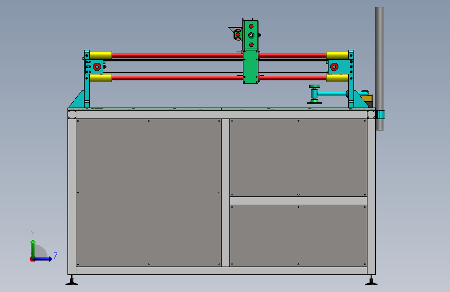Image resolution: width=450 pixels, height=292 pixels.
Task: Pick the red bore in the right bearing block
Action: tap(334, 67)
